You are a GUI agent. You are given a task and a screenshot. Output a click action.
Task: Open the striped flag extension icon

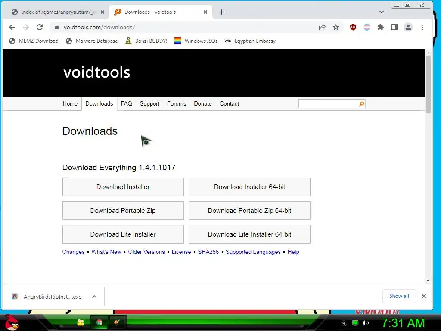coord(367,27)
